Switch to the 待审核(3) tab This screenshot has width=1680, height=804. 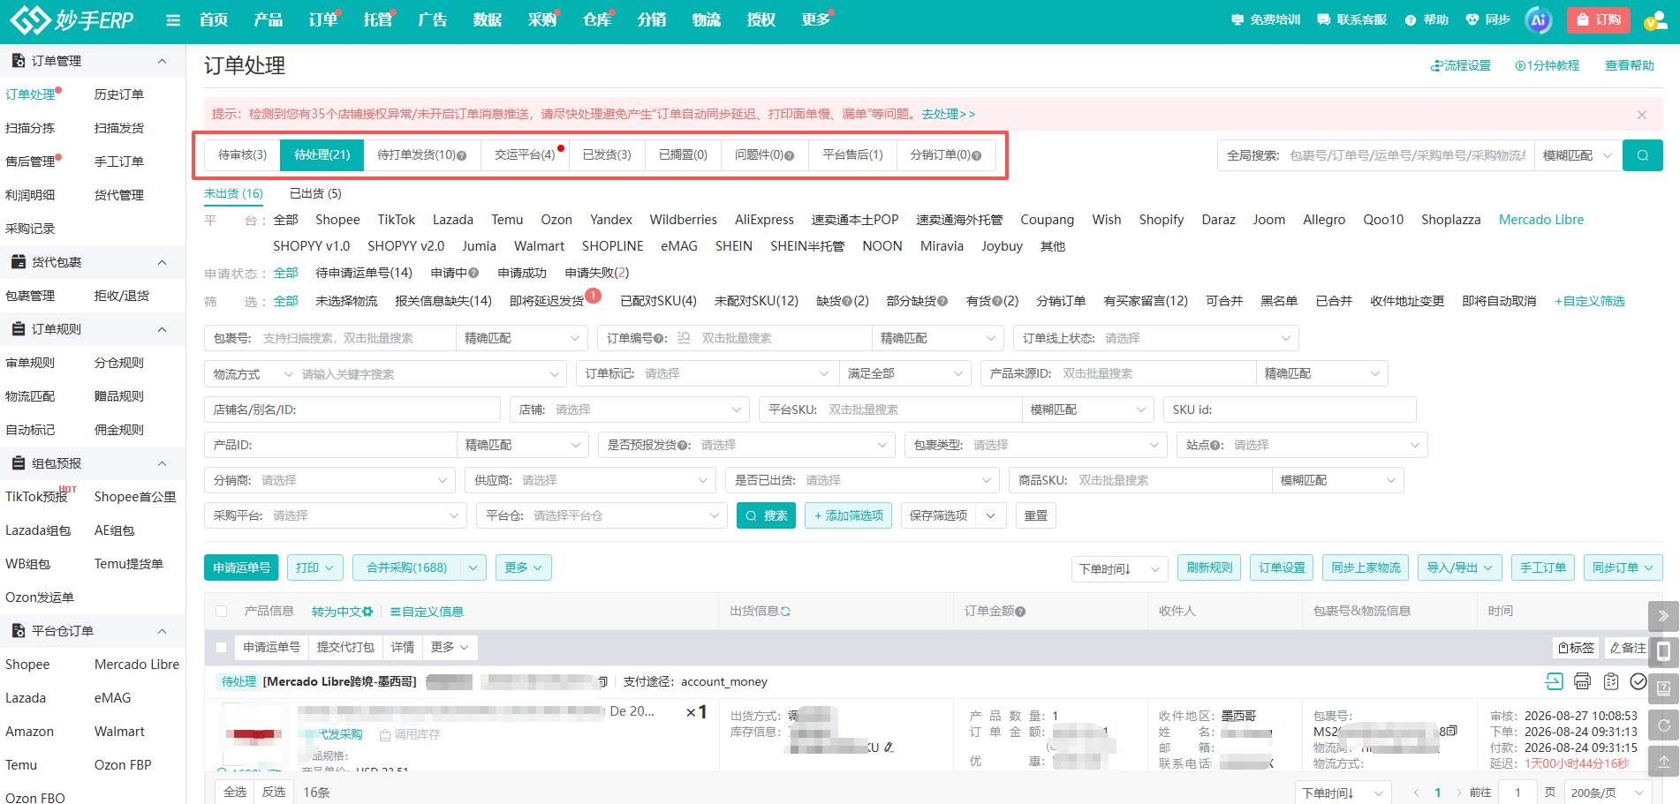[242, 154]
